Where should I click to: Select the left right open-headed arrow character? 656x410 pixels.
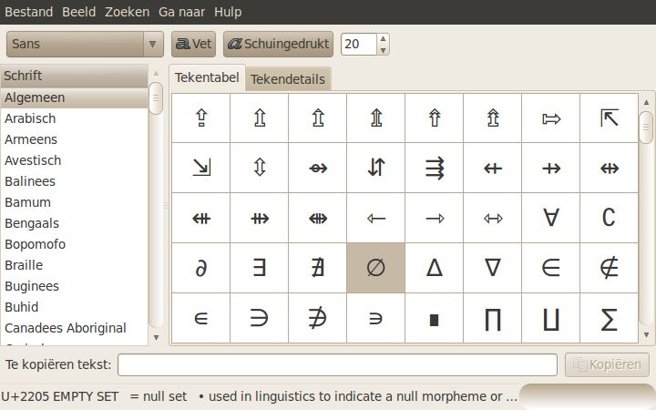(492, 218)
